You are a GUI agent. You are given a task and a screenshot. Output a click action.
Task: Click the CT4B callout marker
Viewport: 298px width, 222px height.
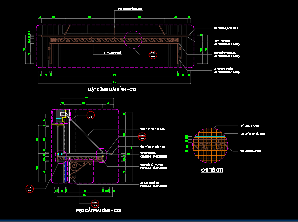pyautogui.click(x=29, y=189)
